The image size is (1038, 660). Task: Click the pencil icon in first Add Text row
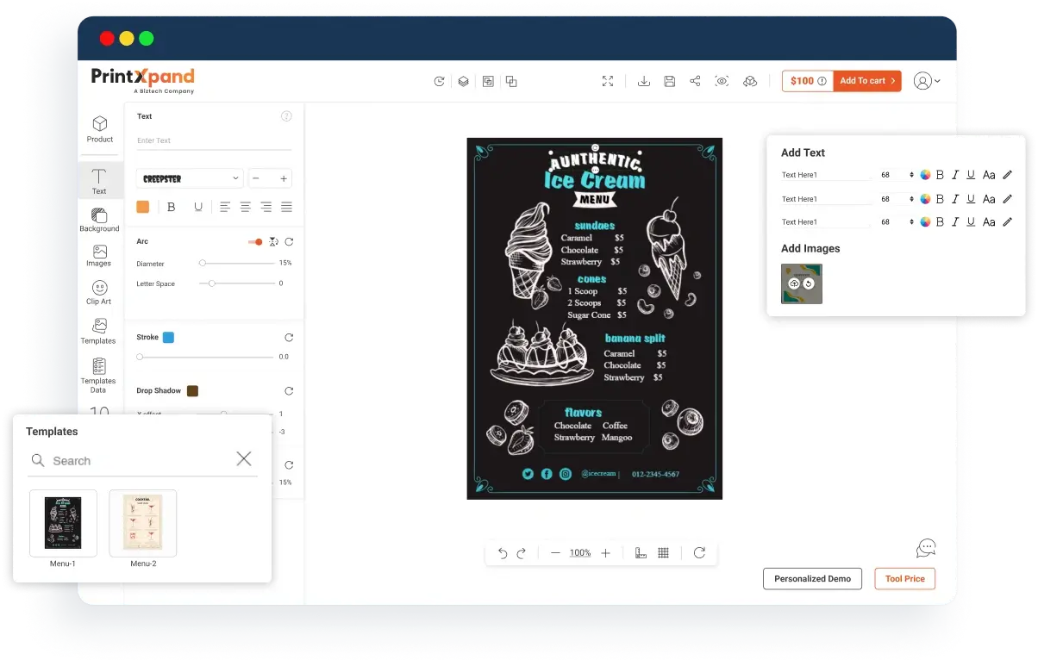(1007, 175)
